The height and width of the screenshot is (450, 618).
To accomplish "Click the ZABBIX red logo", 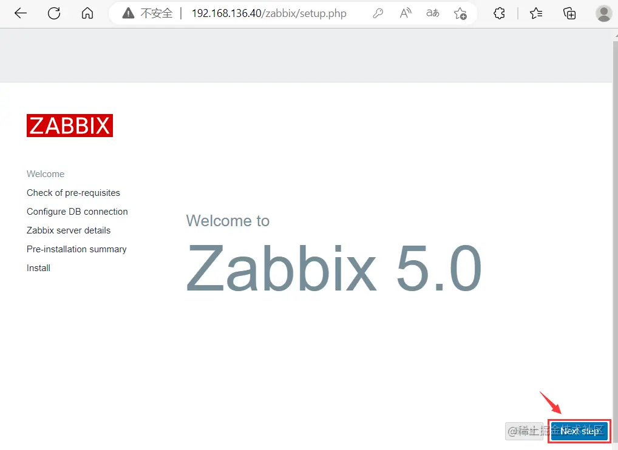I will (x=70, y=126).
